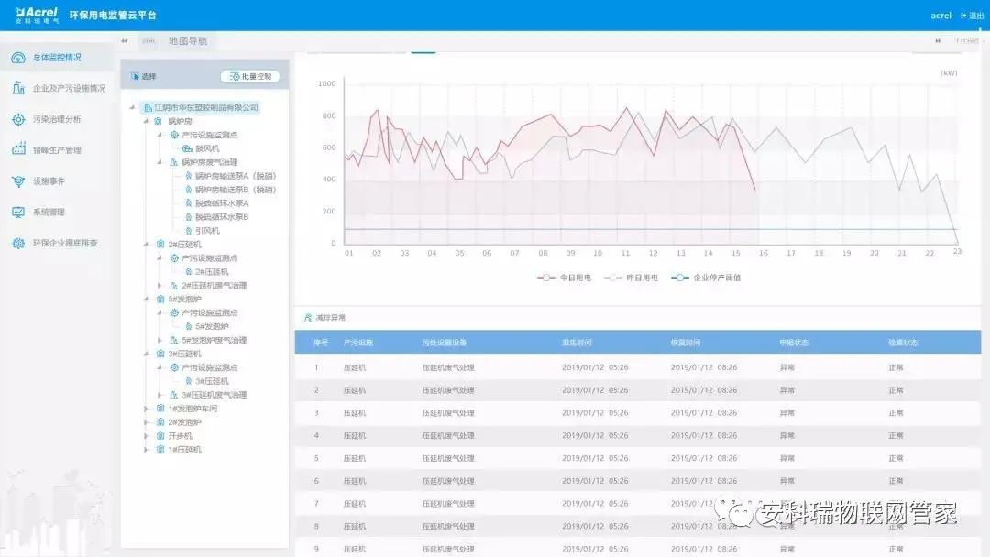Viewport: 990px width, 557px height.
Task: Select the 3#压延机 device under 产污设施监测点
Action: click(212, 382)
